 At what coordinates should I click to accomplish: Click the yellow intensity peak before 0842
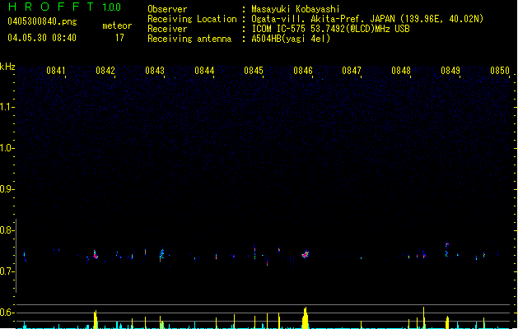pos(96,319)
